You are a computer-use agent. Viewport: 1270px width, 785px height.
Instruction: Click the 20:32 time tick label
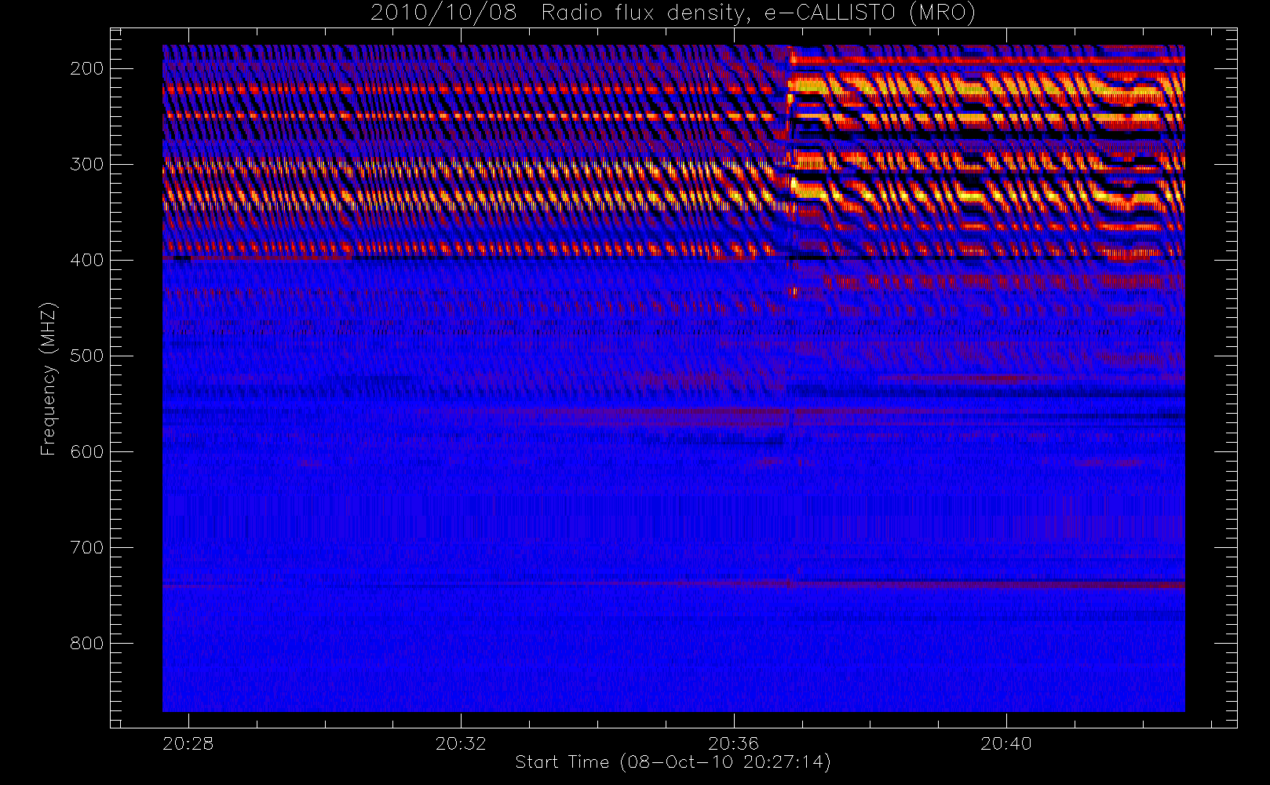(461, 743)
